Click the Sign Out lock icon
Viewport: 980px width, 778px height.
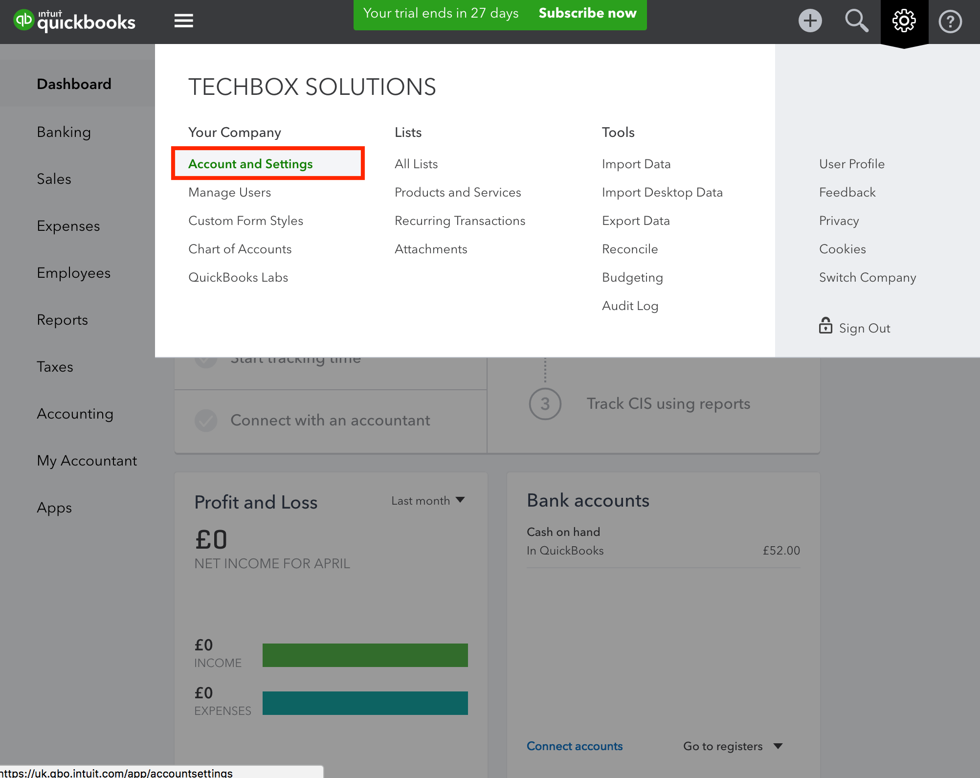point(825,326)
